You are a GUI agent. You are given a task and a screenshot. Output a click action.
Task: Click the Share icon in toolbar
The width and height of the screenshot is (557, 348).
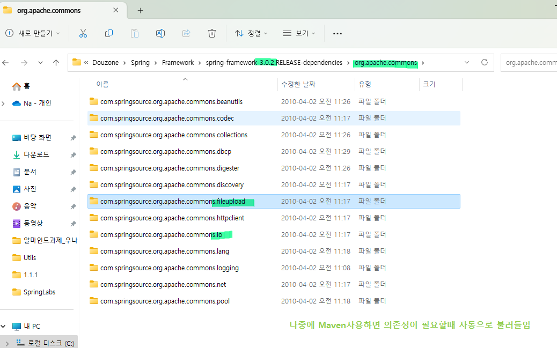pos(186,33)
